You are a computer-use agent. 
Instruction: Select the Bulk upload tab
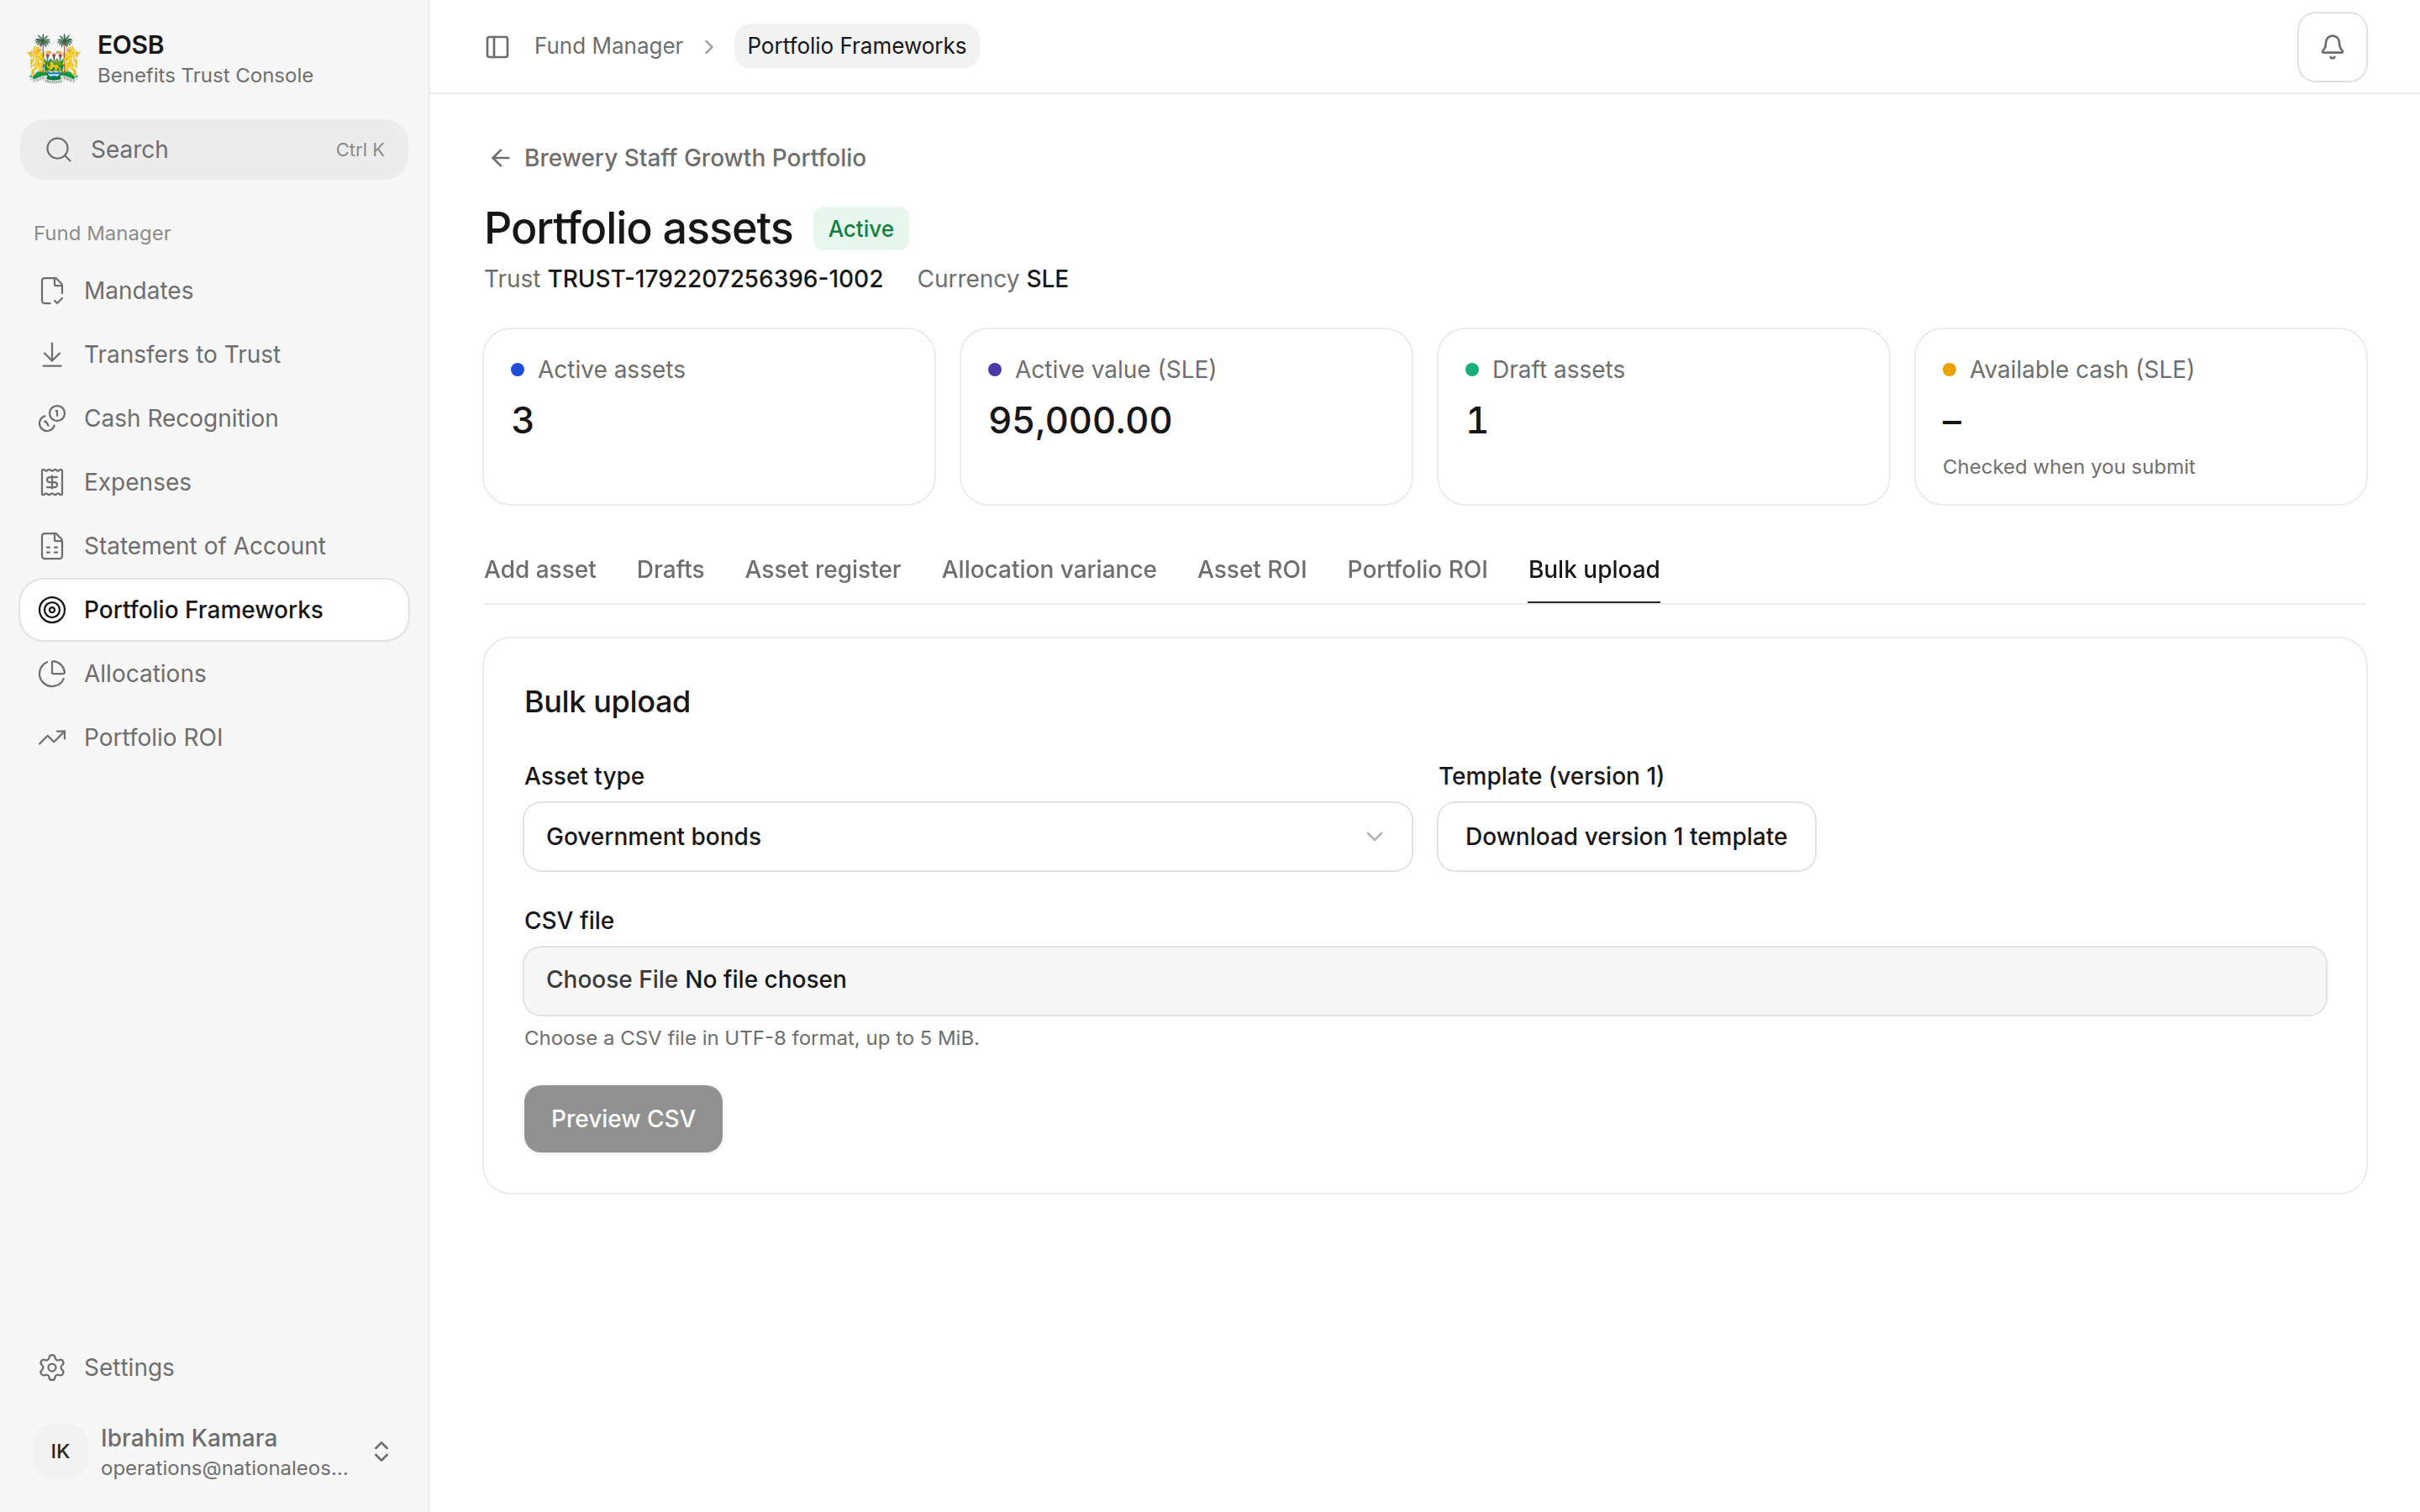click(x=1593, y=569)
